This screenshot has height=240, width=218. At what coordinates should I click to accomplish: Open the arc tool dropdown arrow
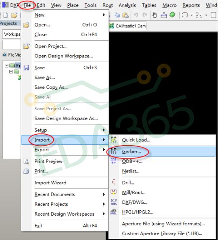point(192,15)
